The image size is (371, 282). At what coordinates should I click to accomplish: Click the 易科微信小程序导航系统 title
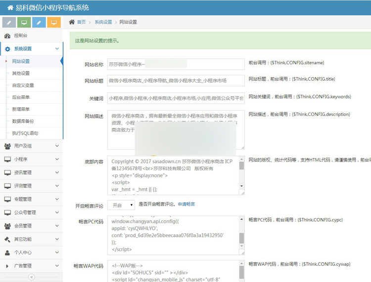tap(52, 8)
